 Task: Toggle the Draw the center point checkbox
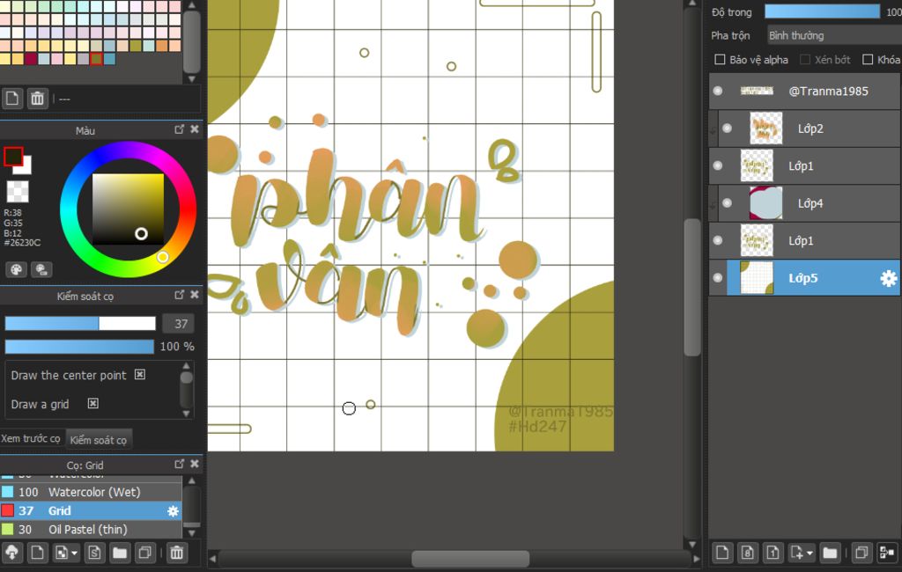click(140, 374)
